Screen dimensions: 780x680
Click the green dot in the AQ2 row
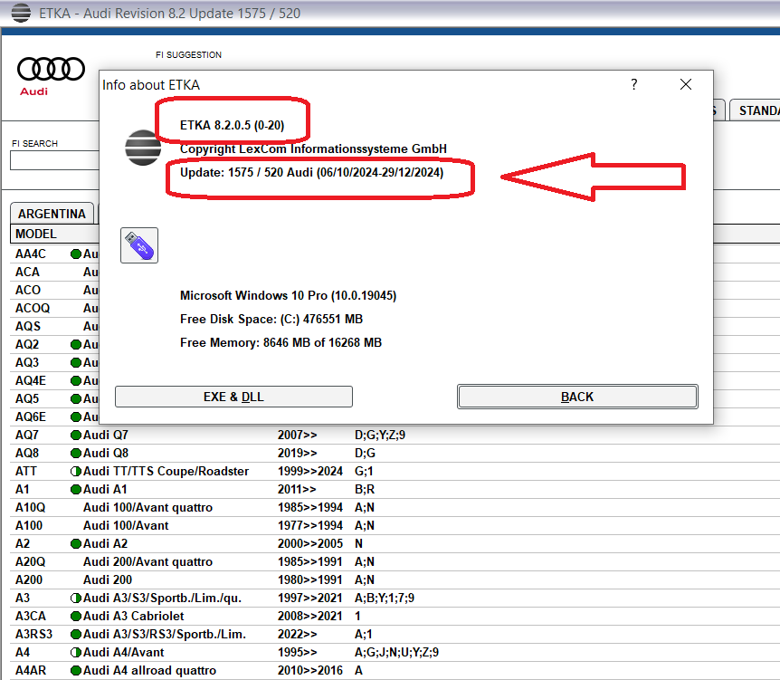[76, 344]
